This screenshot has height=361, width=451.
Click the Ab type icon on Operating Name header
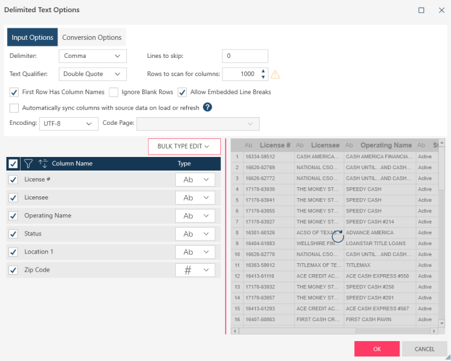point(349,145)
